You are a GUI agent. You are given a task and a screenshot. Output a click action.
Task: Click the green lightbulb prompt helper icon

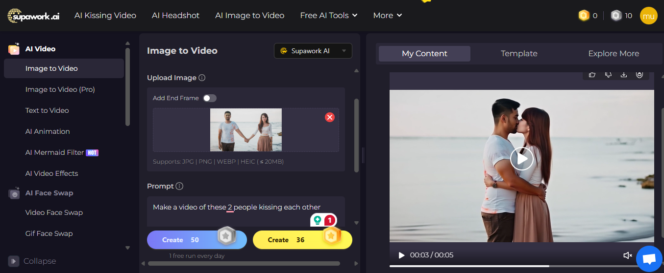pos(318,220)
